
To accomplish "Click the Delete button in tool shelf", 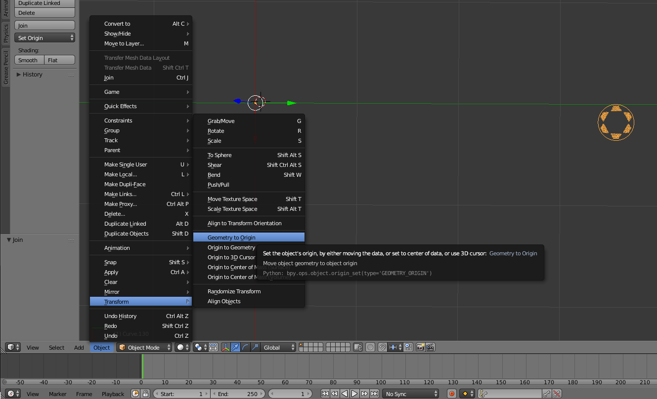I will 44,13.
